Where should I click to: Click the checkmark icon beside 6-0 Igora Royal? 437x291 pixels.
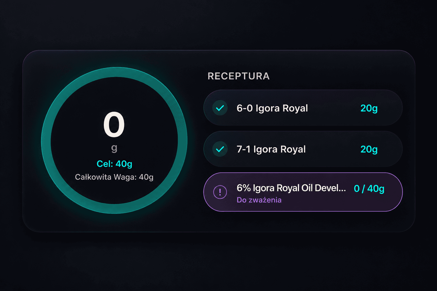tap(220, 108)
